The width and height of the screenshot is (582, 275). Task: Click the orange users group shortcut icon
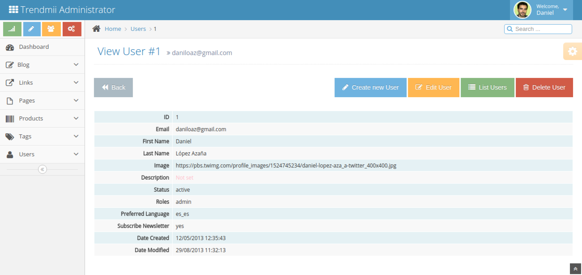pos(51,29)
